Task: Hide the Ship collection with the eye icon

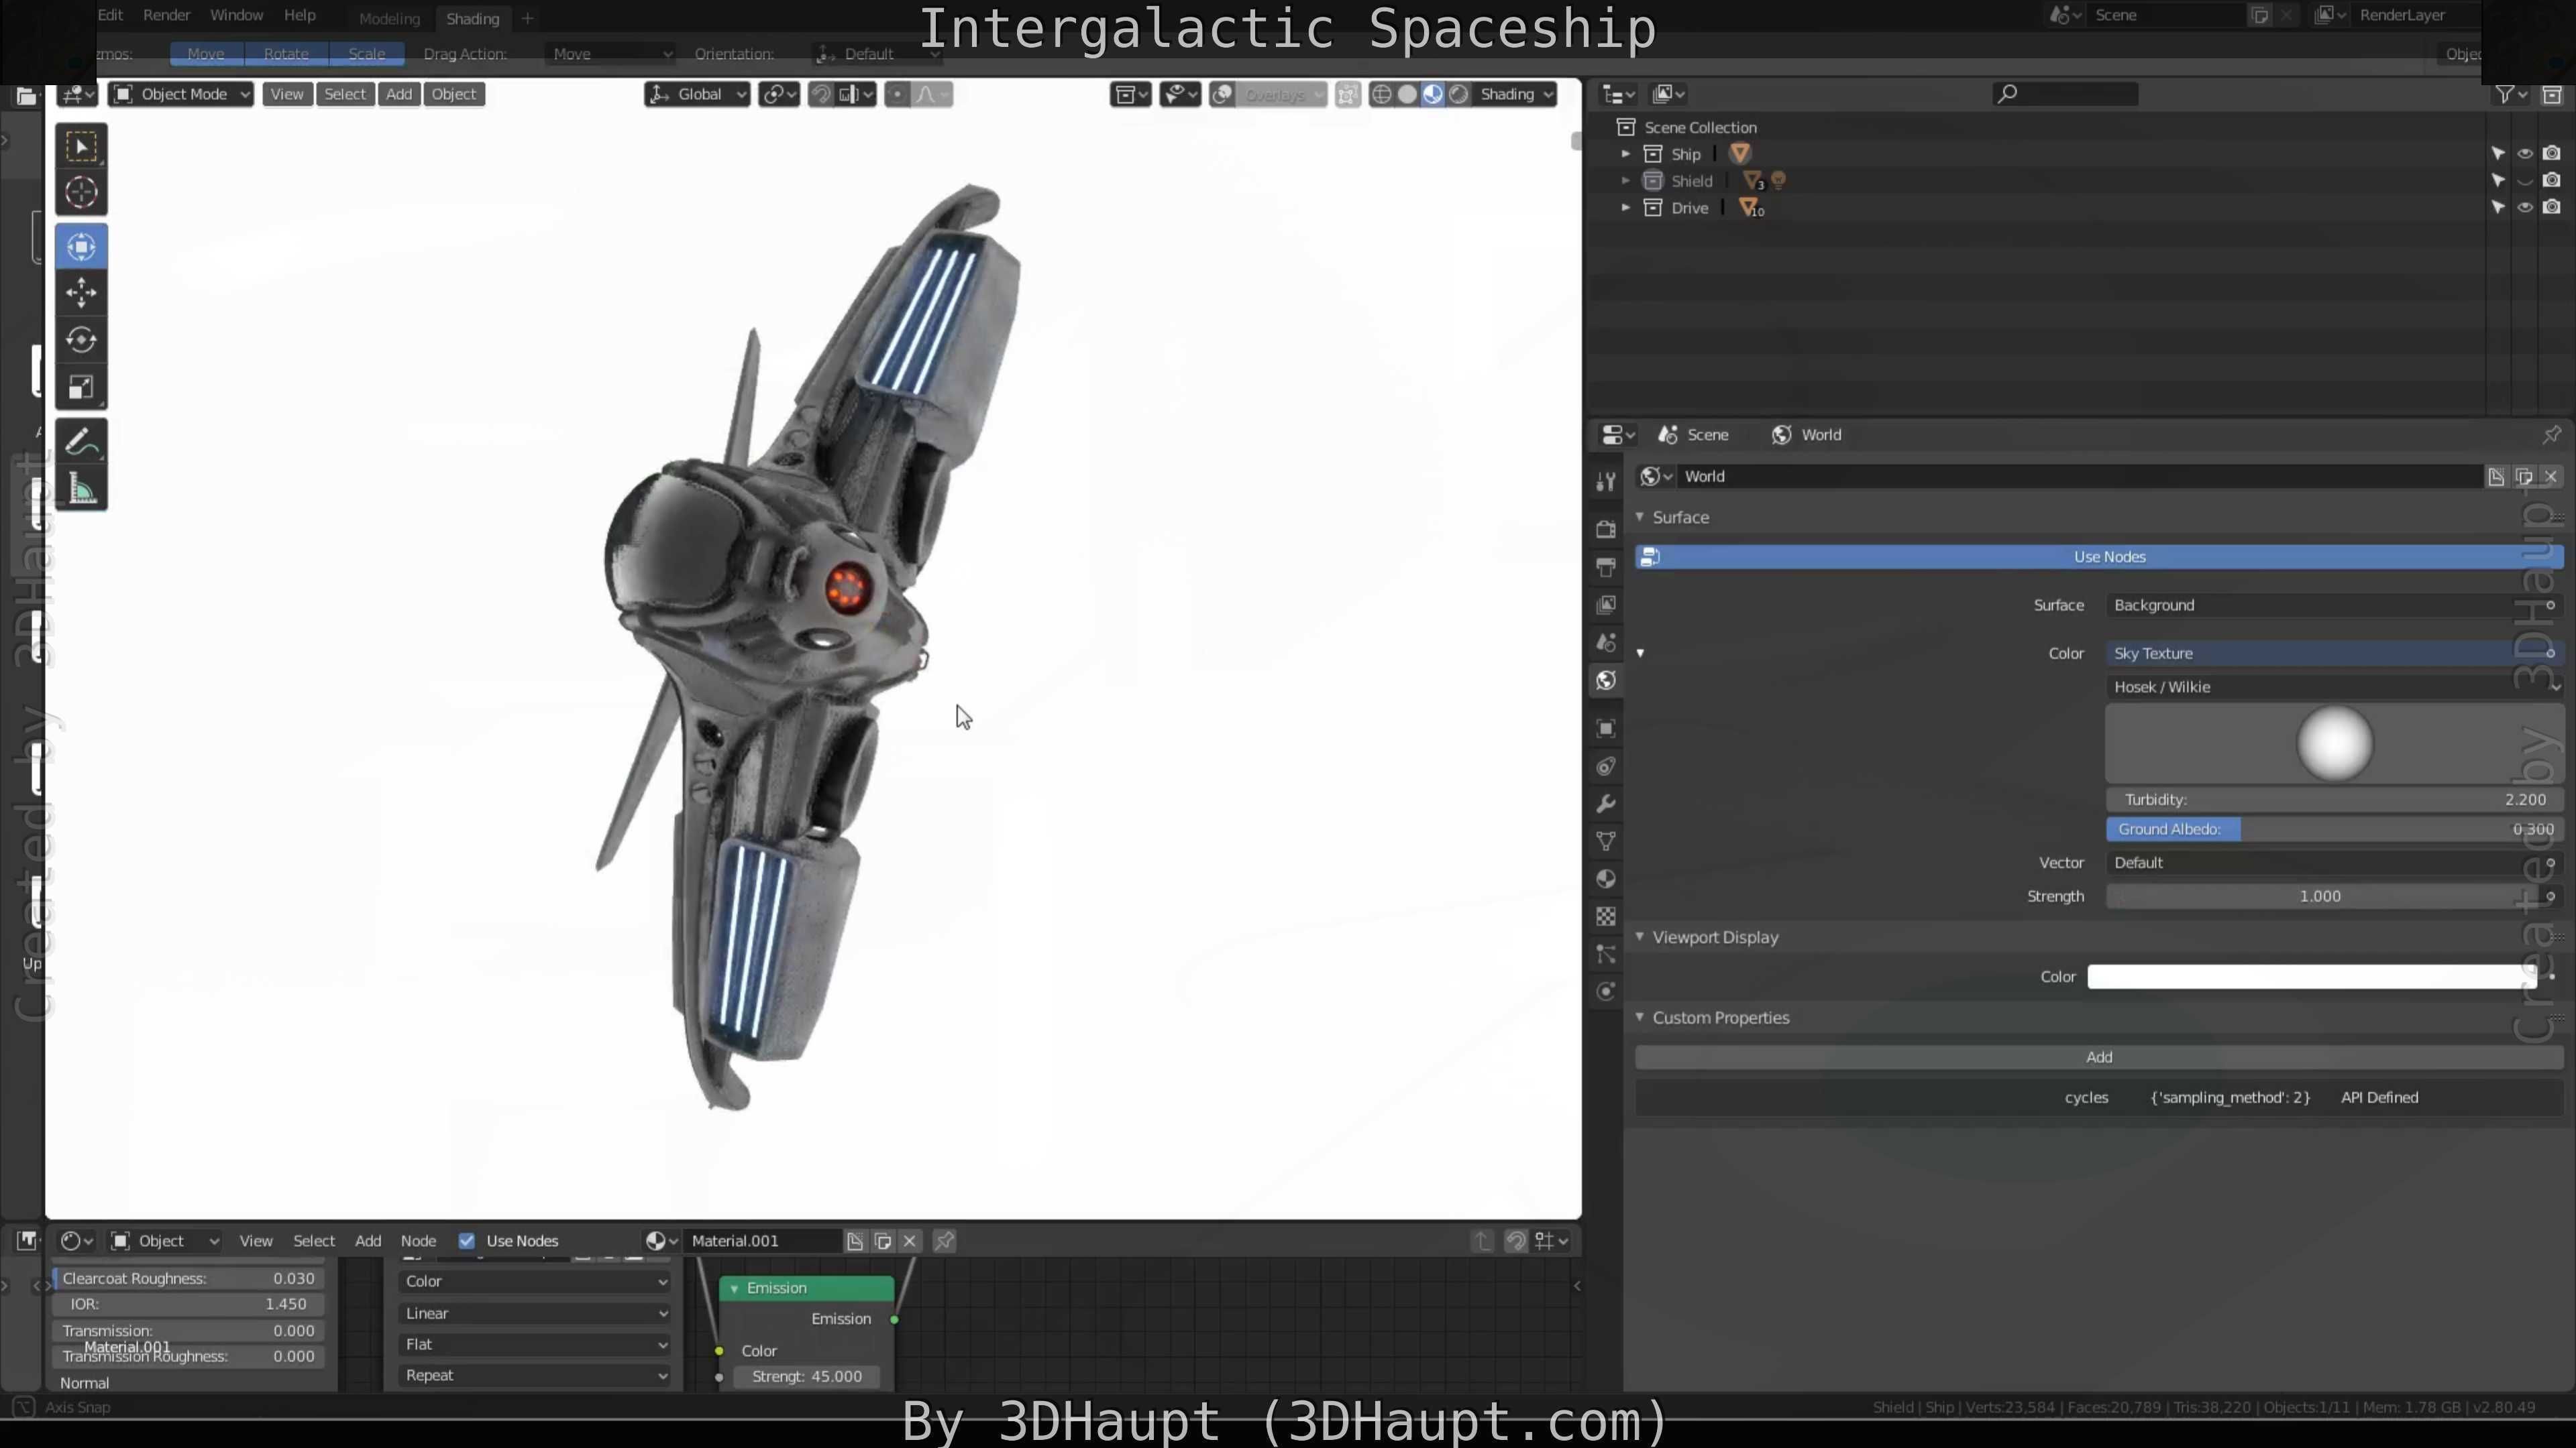Action: click(2525, 154)
